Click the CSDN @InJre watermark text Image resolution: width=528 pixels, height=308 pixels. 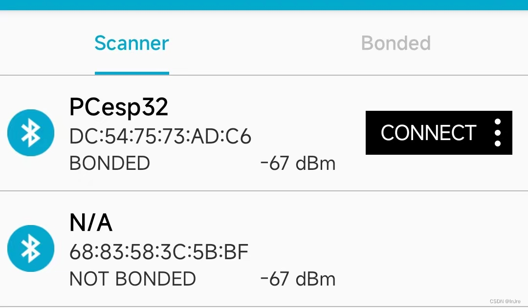click(505, 301)
